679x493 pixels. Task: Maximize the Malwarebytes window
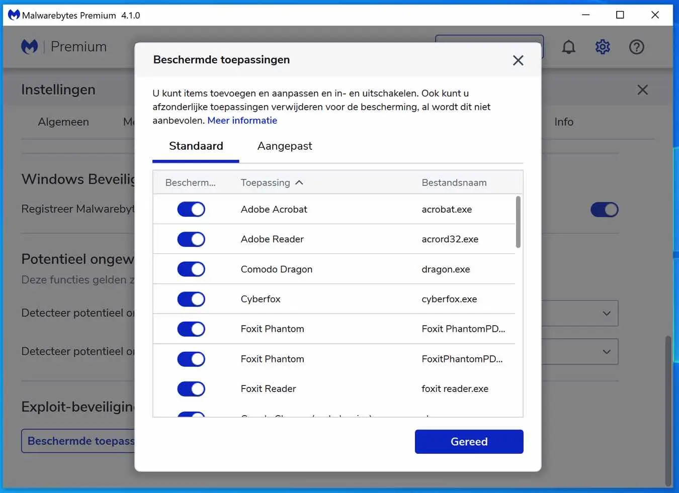coord(620,15)
